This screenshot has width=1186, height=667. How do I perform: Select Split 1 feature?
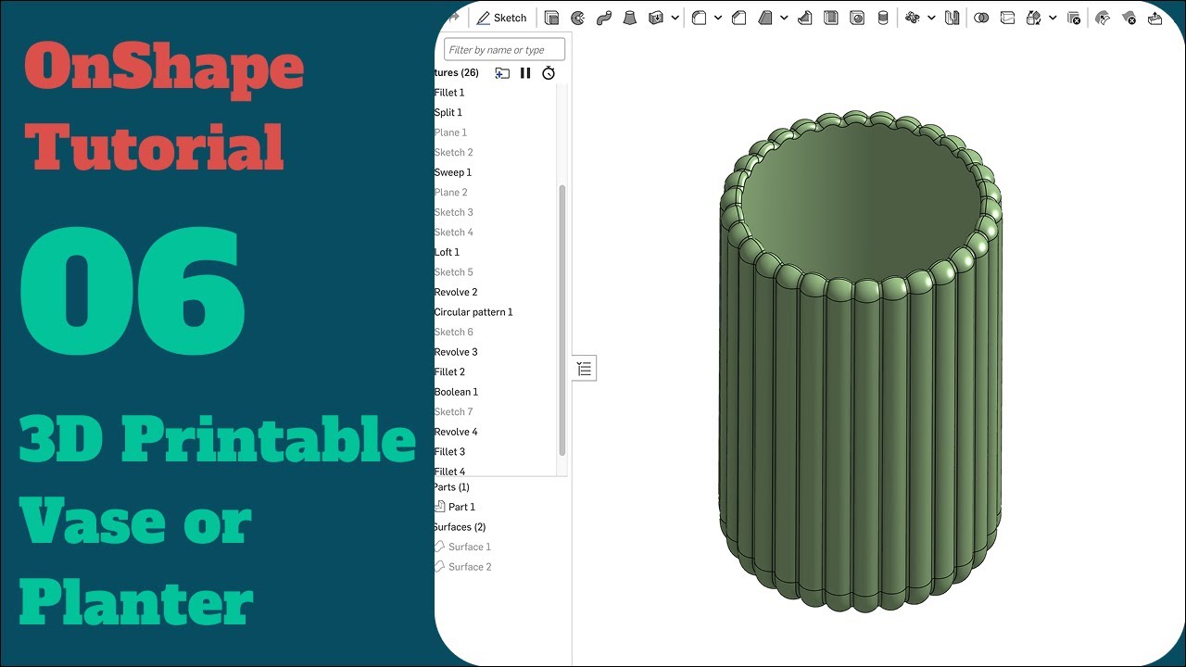click(x=448, y=112)
